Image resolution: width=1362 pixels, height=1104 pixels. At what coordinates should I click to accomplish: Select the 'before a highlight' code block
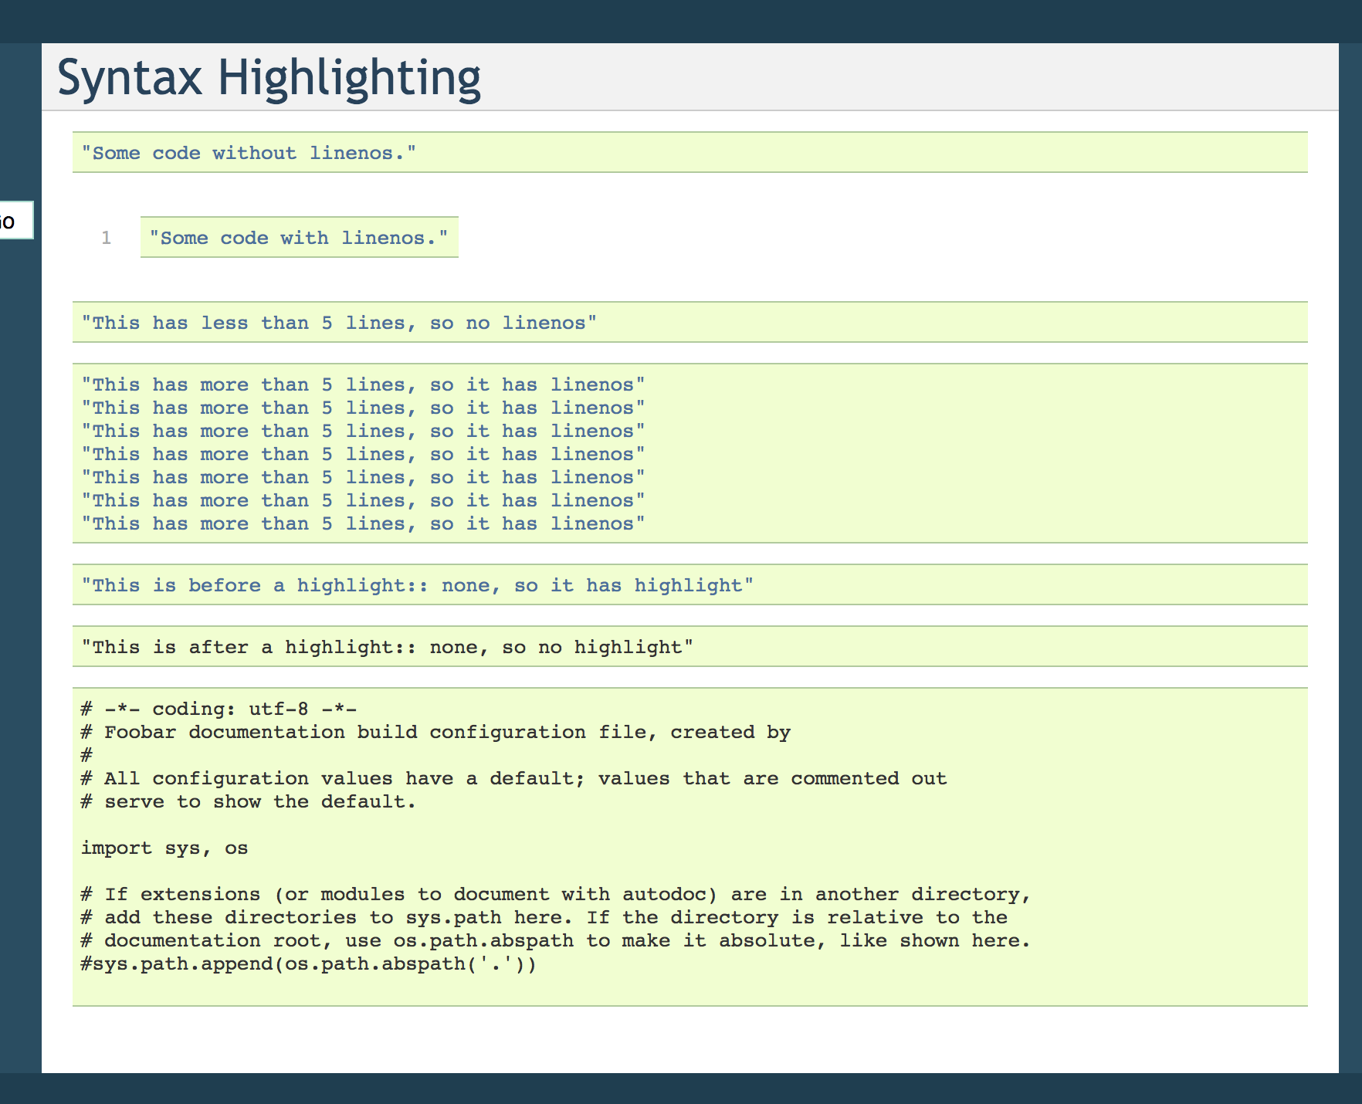[416, 585]
